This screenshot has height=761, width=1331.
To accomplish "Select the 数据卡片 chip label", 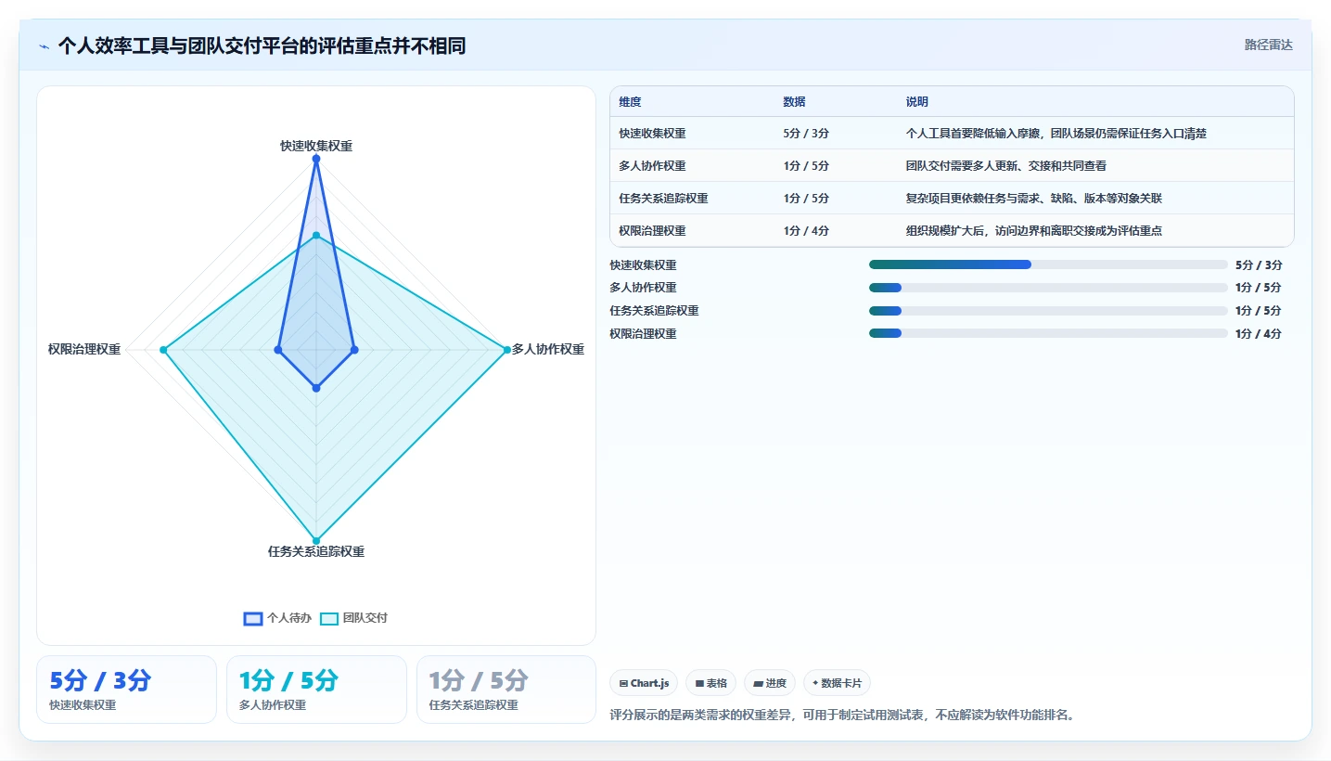I will coord(841,683).
